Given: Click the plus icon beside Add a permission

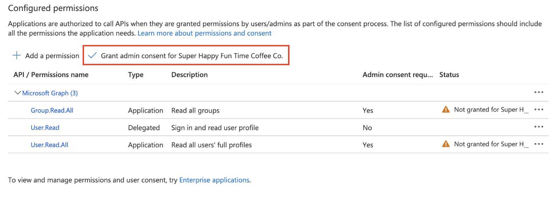Looking at the screenshot, I should [x=16, y=55].
